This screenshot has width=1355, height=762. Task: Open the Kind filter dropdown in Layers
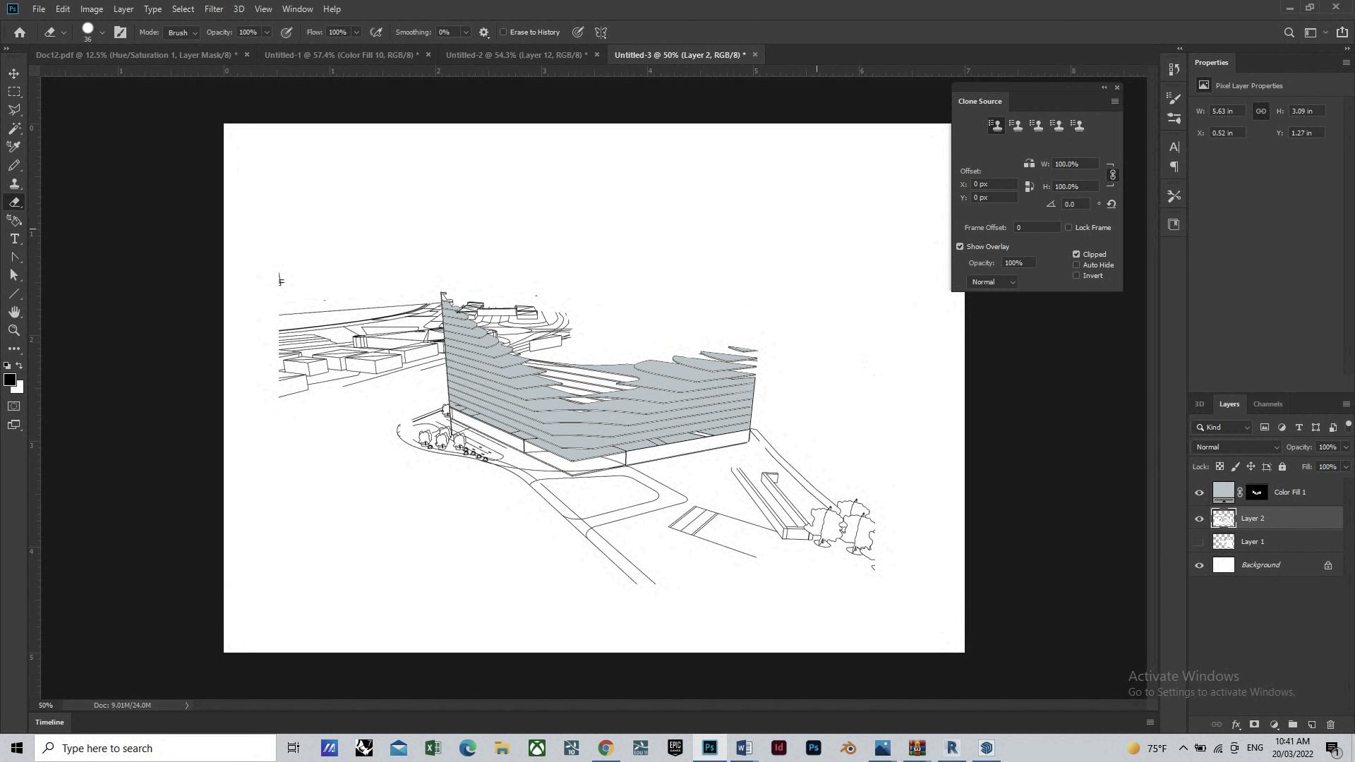(x=1224, y=428)
